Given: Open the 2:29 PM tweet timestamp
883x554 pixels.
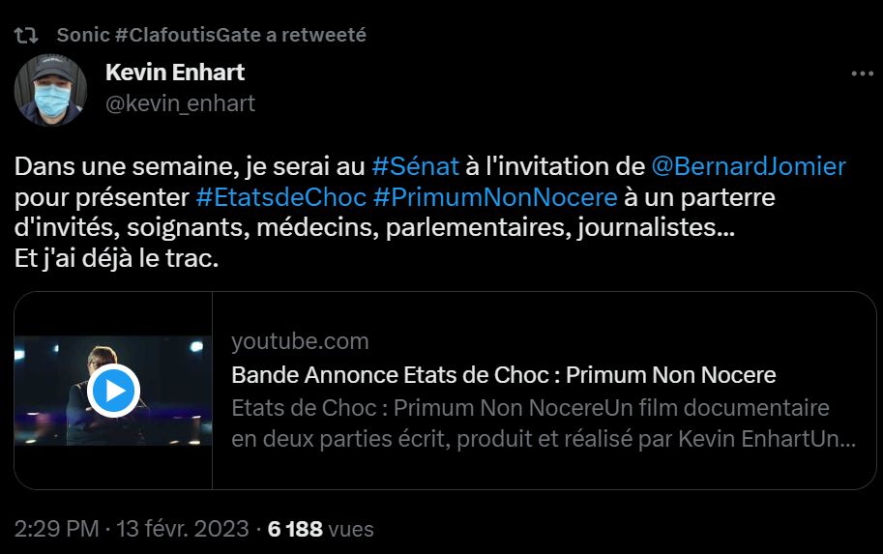Looking at the screenshot, I should pyautogui.click(x=57, y=529).
